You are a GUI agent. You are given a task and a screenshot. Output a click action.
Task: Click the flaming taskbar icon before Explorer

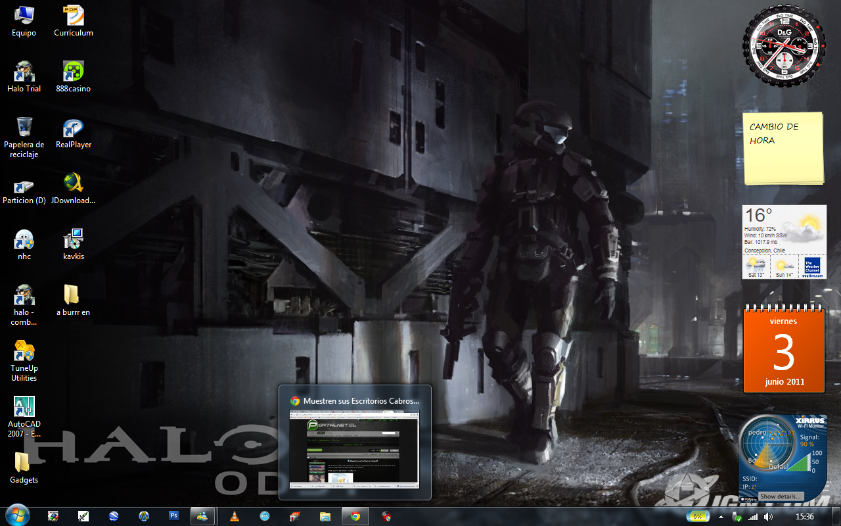[294, 516]
